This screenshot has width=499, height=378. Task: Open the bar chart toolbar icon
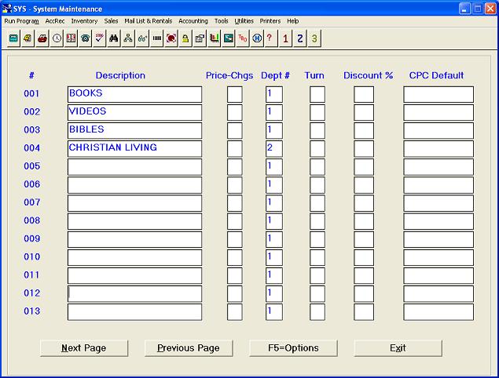pyautogui.click(x=214, y=38)
